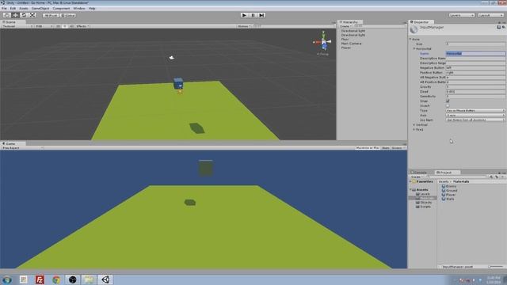Click the Positive Button field

coord(475,73)
